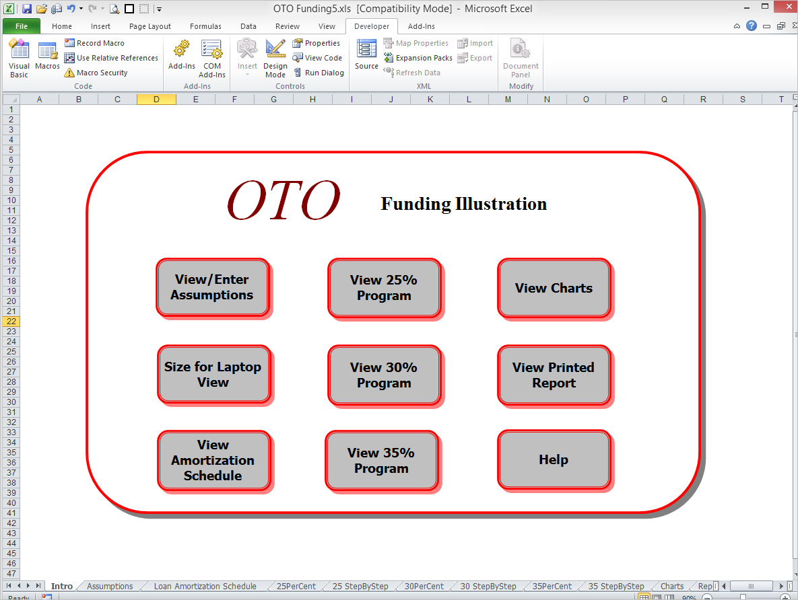Open Print Preview from quick access toolbar
This screenshot has height=600, width=798.
pyautogui.click(x=115, y=9)
